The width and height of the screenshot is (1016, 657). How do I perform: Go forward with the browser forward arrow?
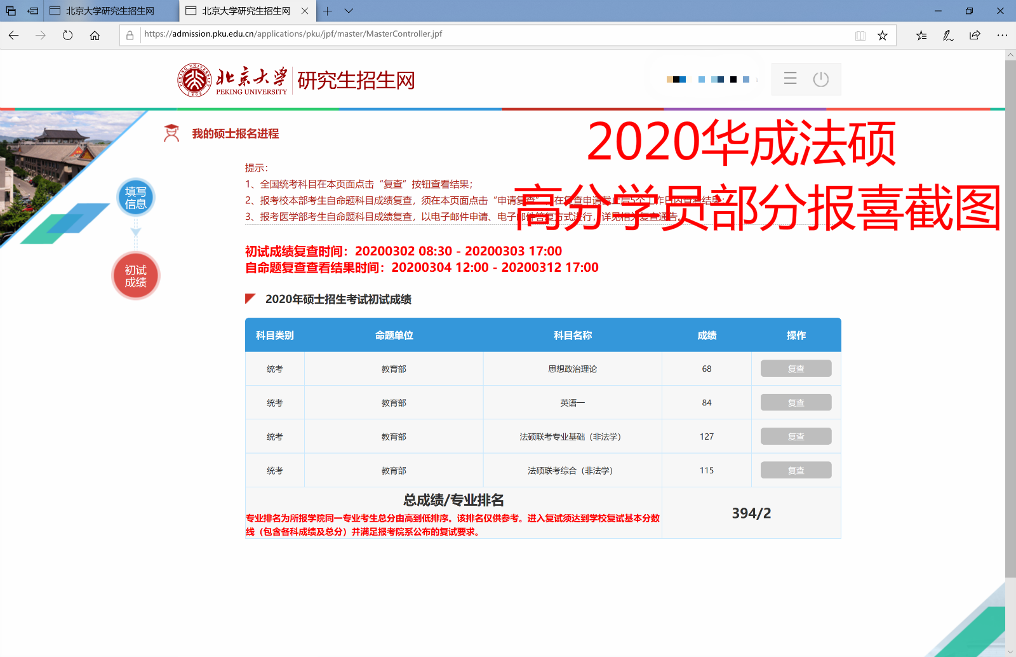tap(41, 36)
